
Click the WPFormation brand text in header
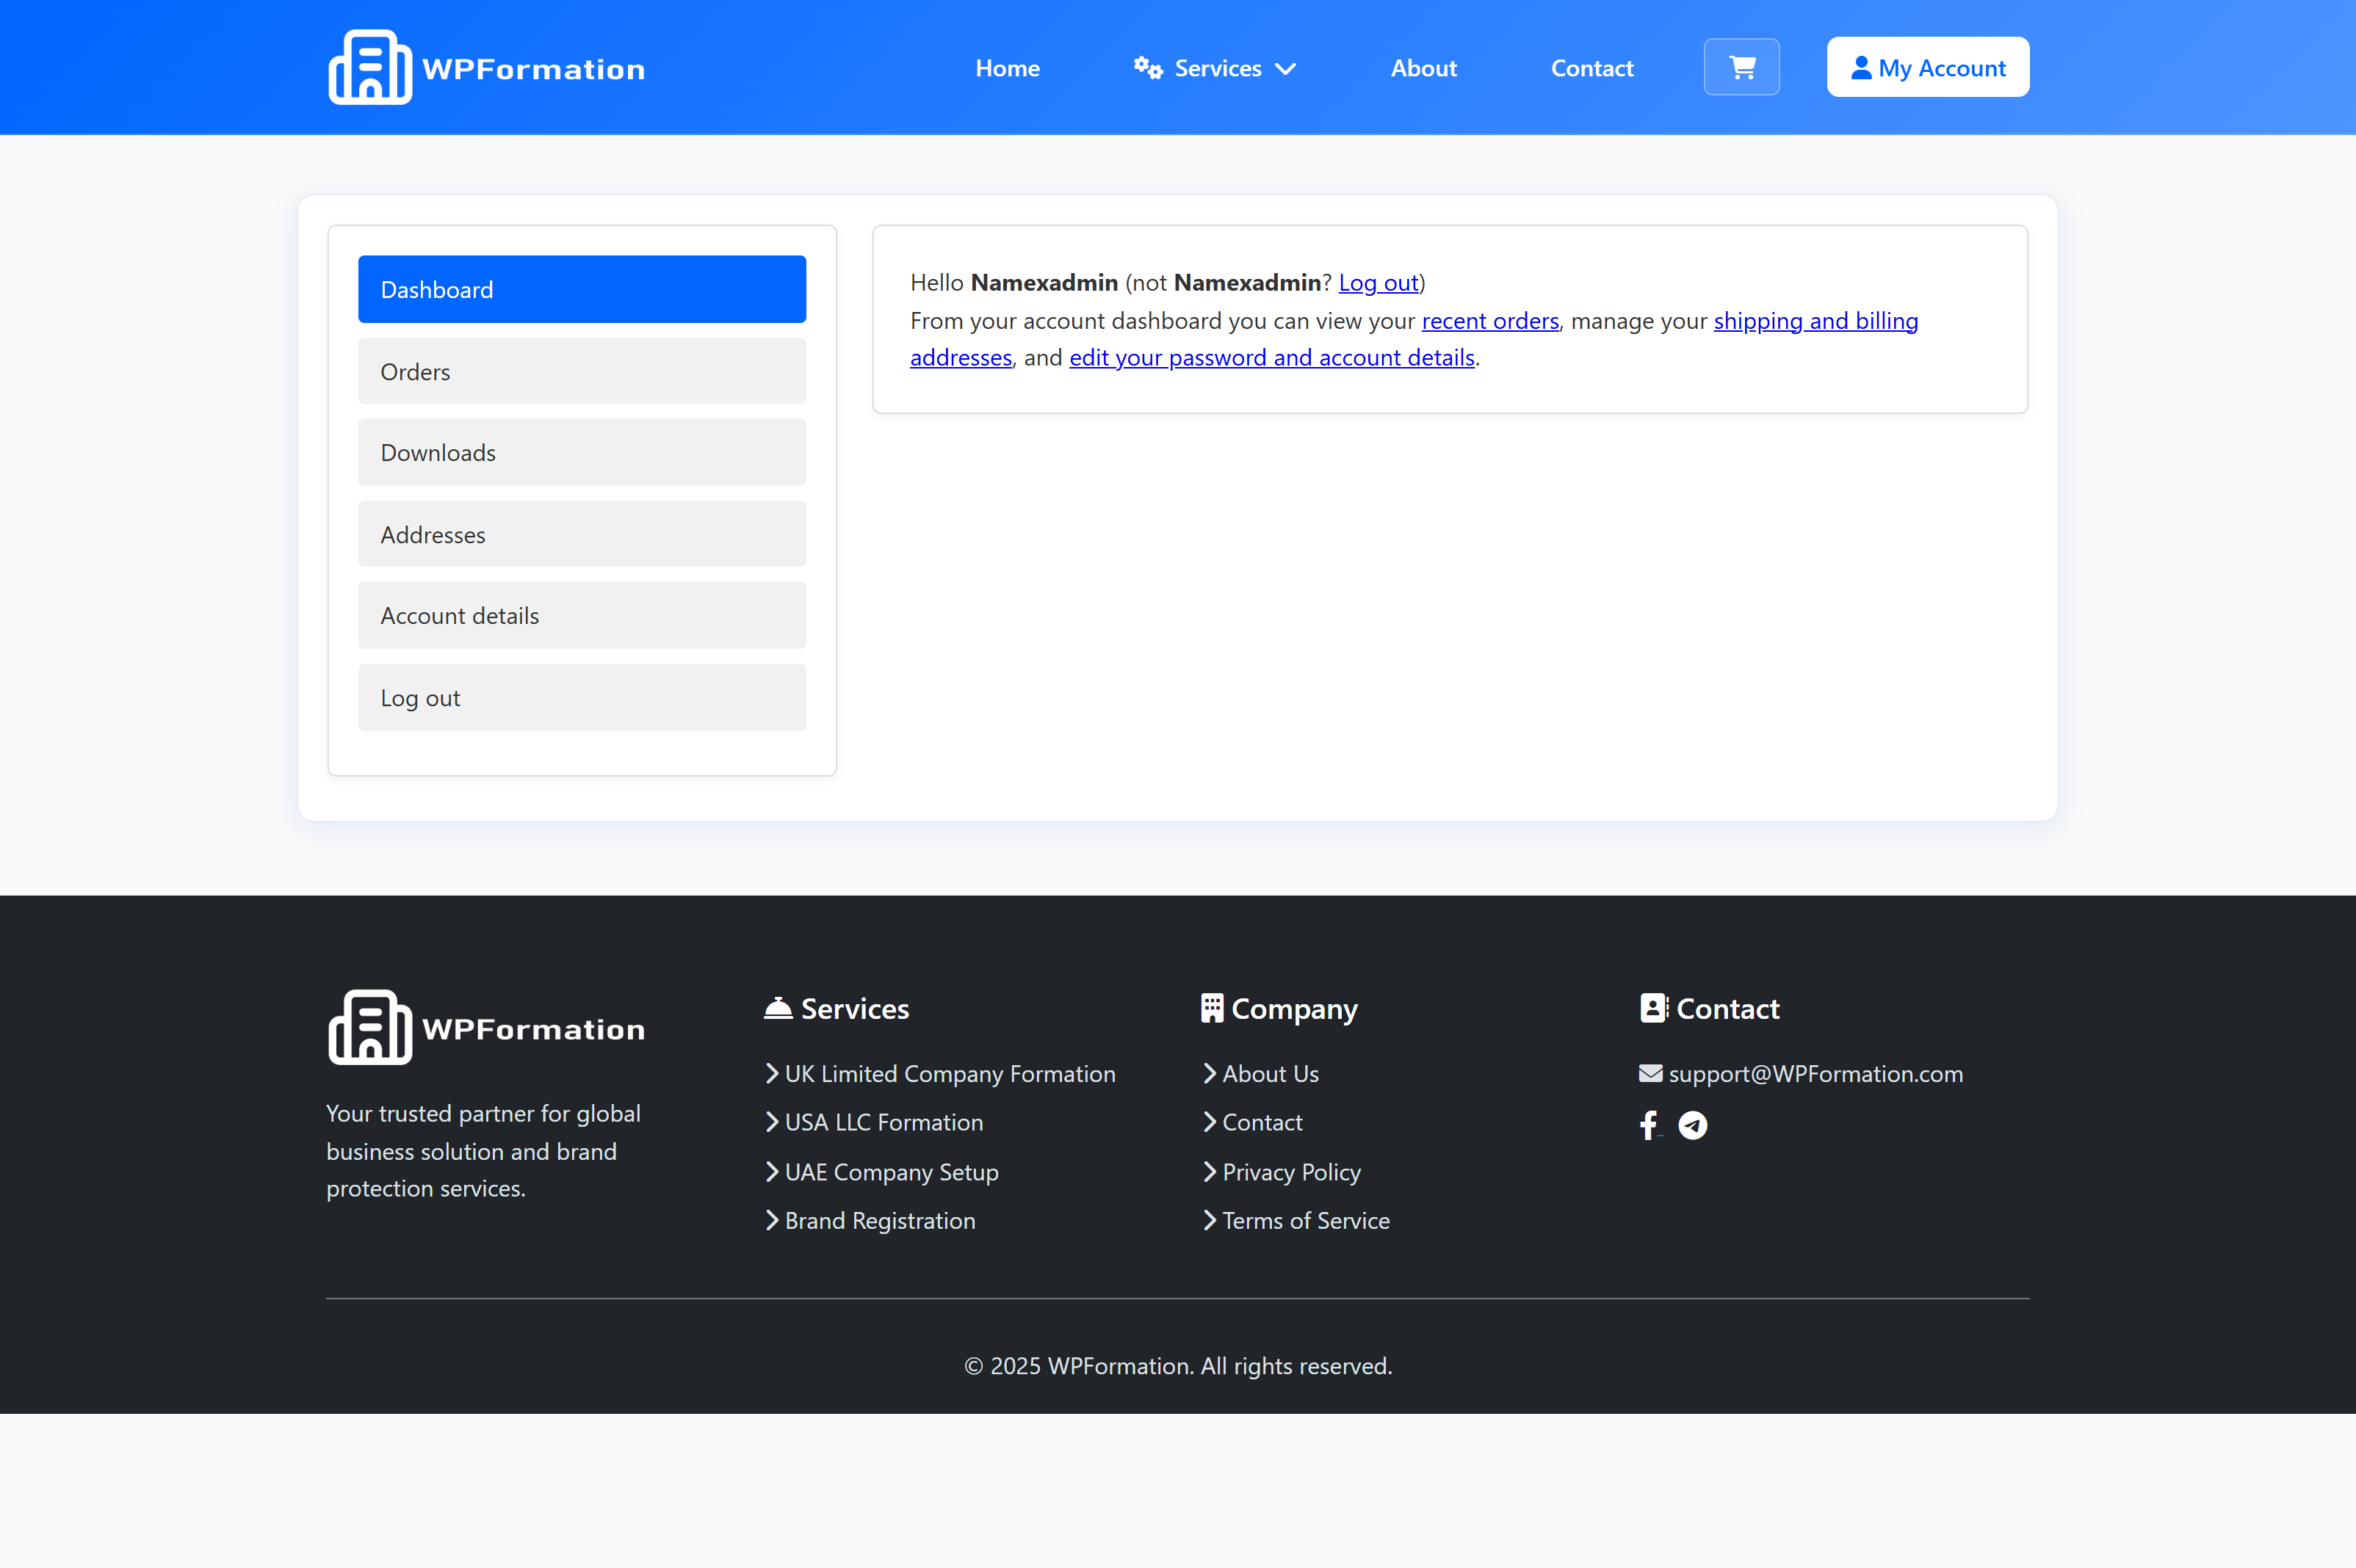pyautogui.click(x=533, y=69)
